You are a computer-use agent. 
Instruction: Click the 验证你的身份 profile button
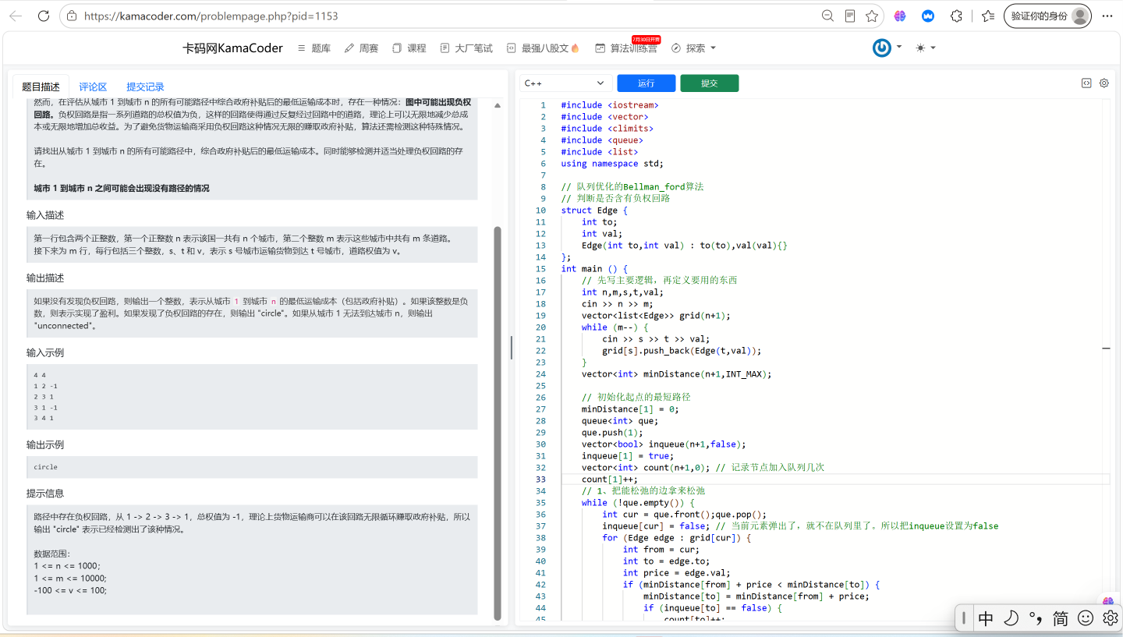coord(1047,16)
